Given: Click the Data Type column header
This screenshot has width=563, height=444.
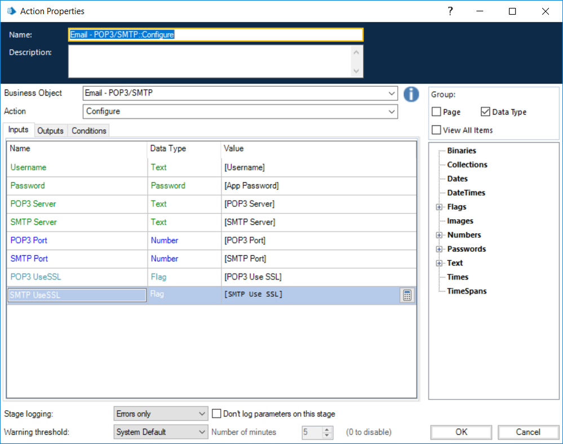Looking at the screenshot, I should [x=184, y=149].
